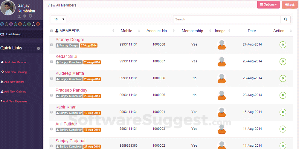Click the gear settings icon under Sanjay Kumbhkar
Viewport: 299px width, 149px height.
coord(25,16)
